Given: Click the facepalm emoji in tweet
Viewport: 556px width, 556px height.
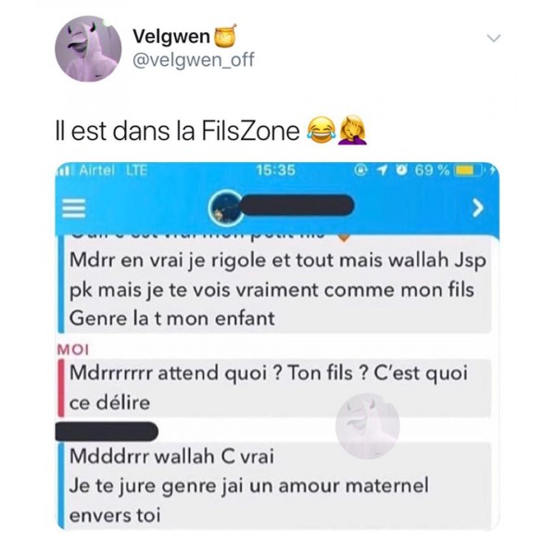Looking at the screenshot, I should (353, 131).
